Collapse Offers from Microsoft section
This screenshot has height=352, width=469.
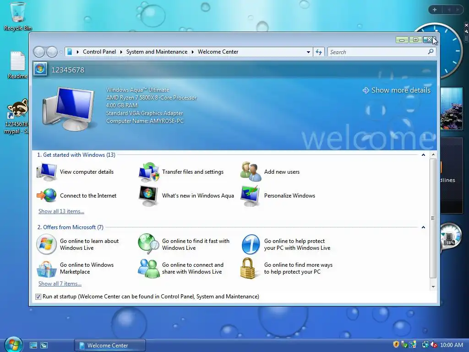coord(423,227)
